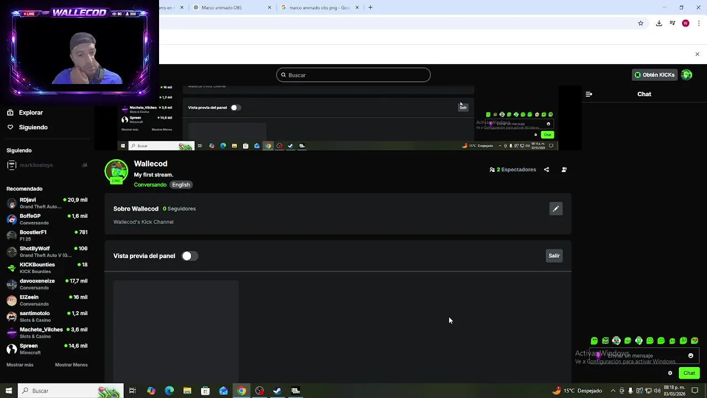
Task: Open BoosterF1's channel in Recomendado
Action: pos(47,235)
